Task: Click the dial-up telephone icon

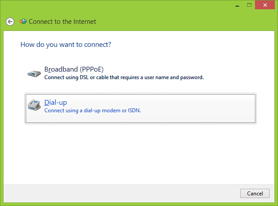Action: [x=34, y=105]
